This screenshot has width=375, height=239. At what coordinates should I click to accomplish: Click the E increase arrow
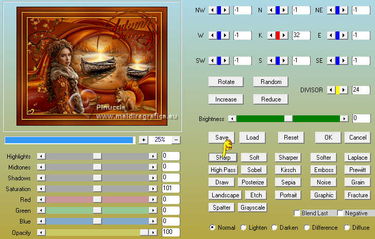click(344, 36)
